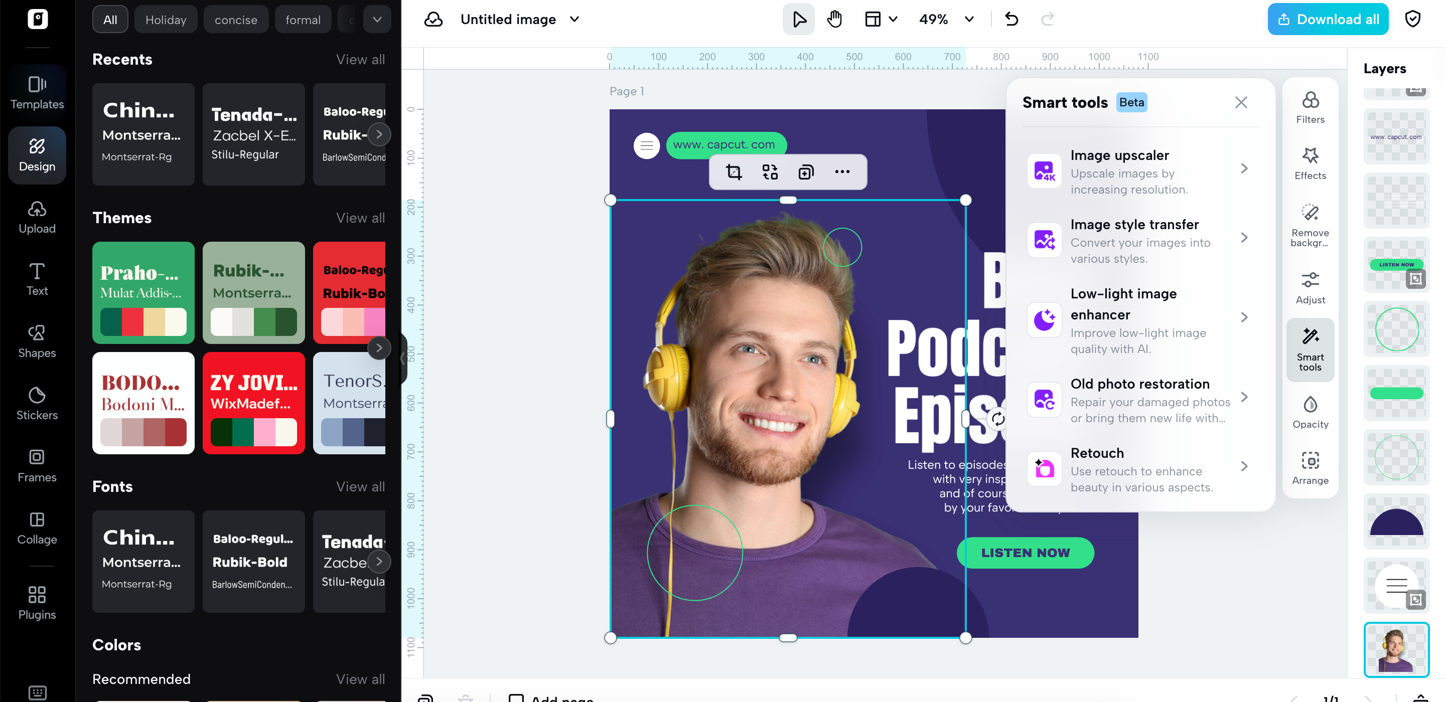Click View all next to Fonts
This screenshot has width=1445, height=702.
[360, 486]
